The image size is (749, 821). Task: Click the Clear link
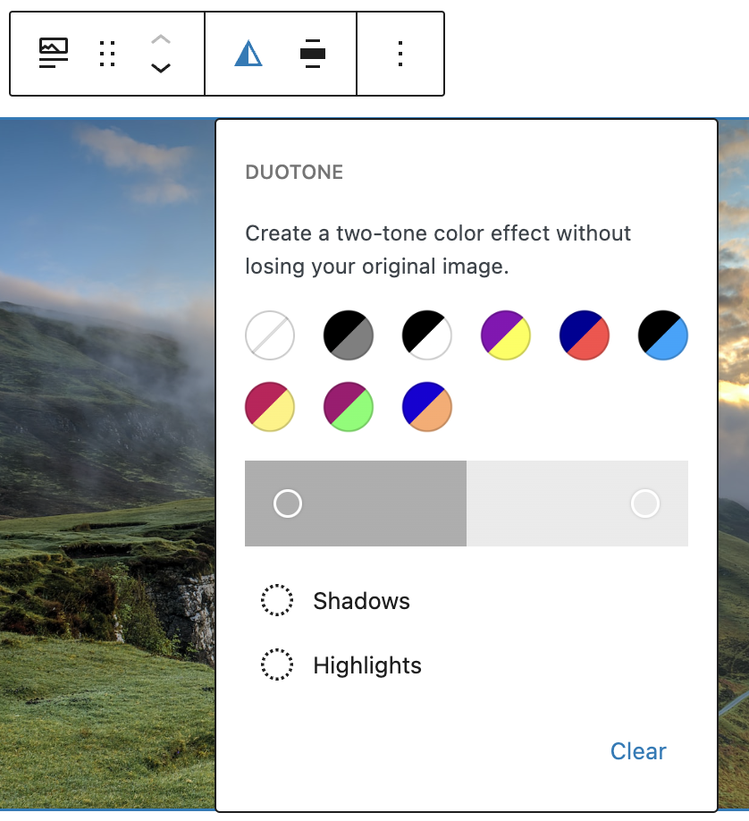638,751
